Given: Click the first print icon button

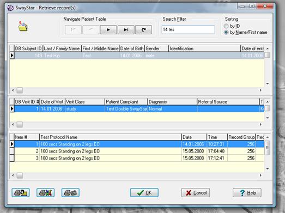Looking at the screenshot, I should pyautogui.click(x=21, y=193).
